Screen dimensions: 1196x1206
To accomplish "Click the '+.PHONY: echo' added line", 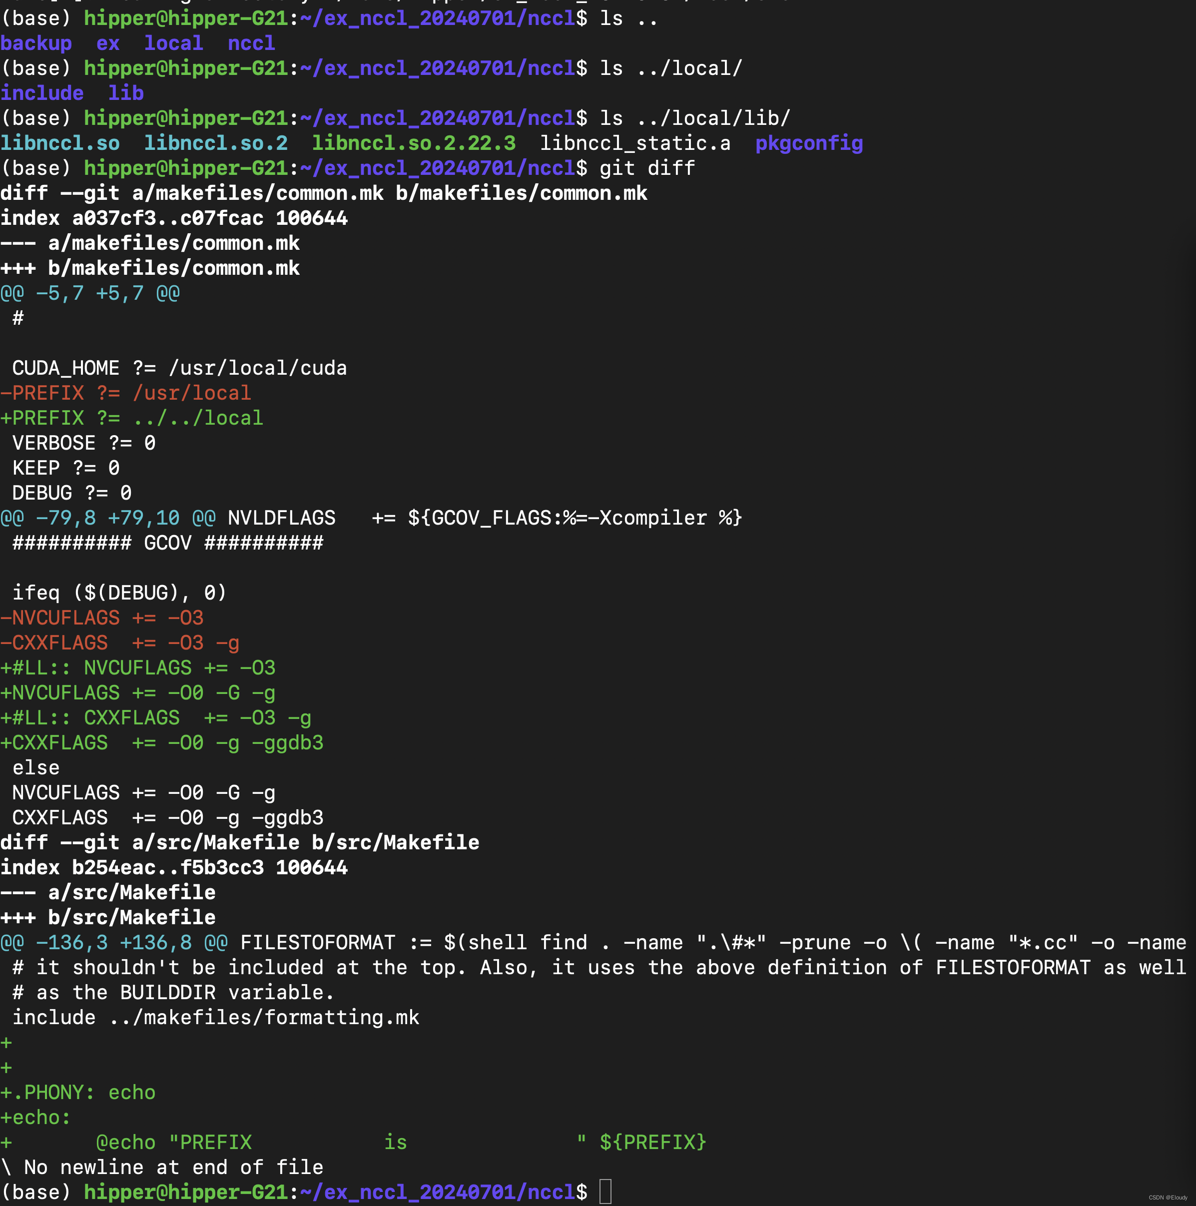I will 78,1092.
